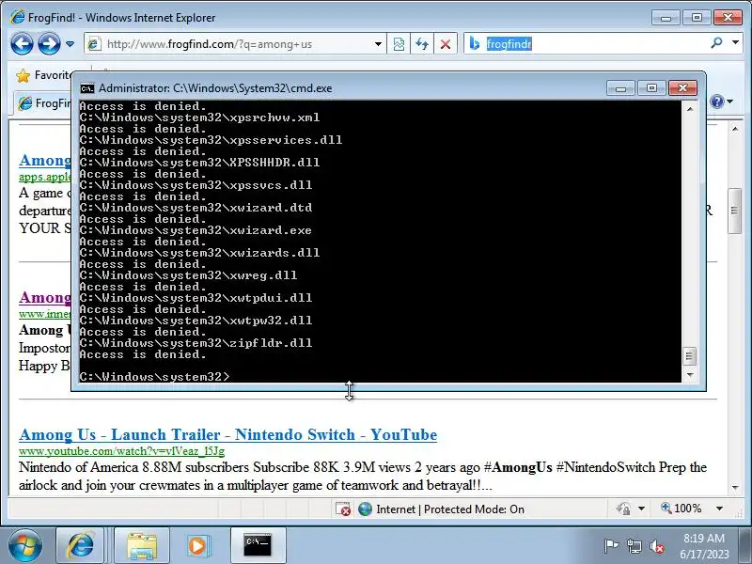Stop loading with the red X icon
Viewport: 752px width, 564px height.
[x=445, y=44]
